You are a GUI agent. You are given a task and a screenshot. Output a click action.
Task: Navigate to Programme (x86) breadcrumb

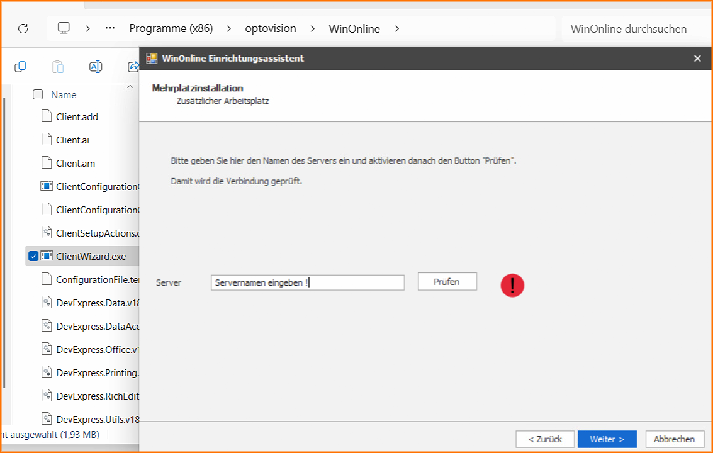click(x=171, y=28)
